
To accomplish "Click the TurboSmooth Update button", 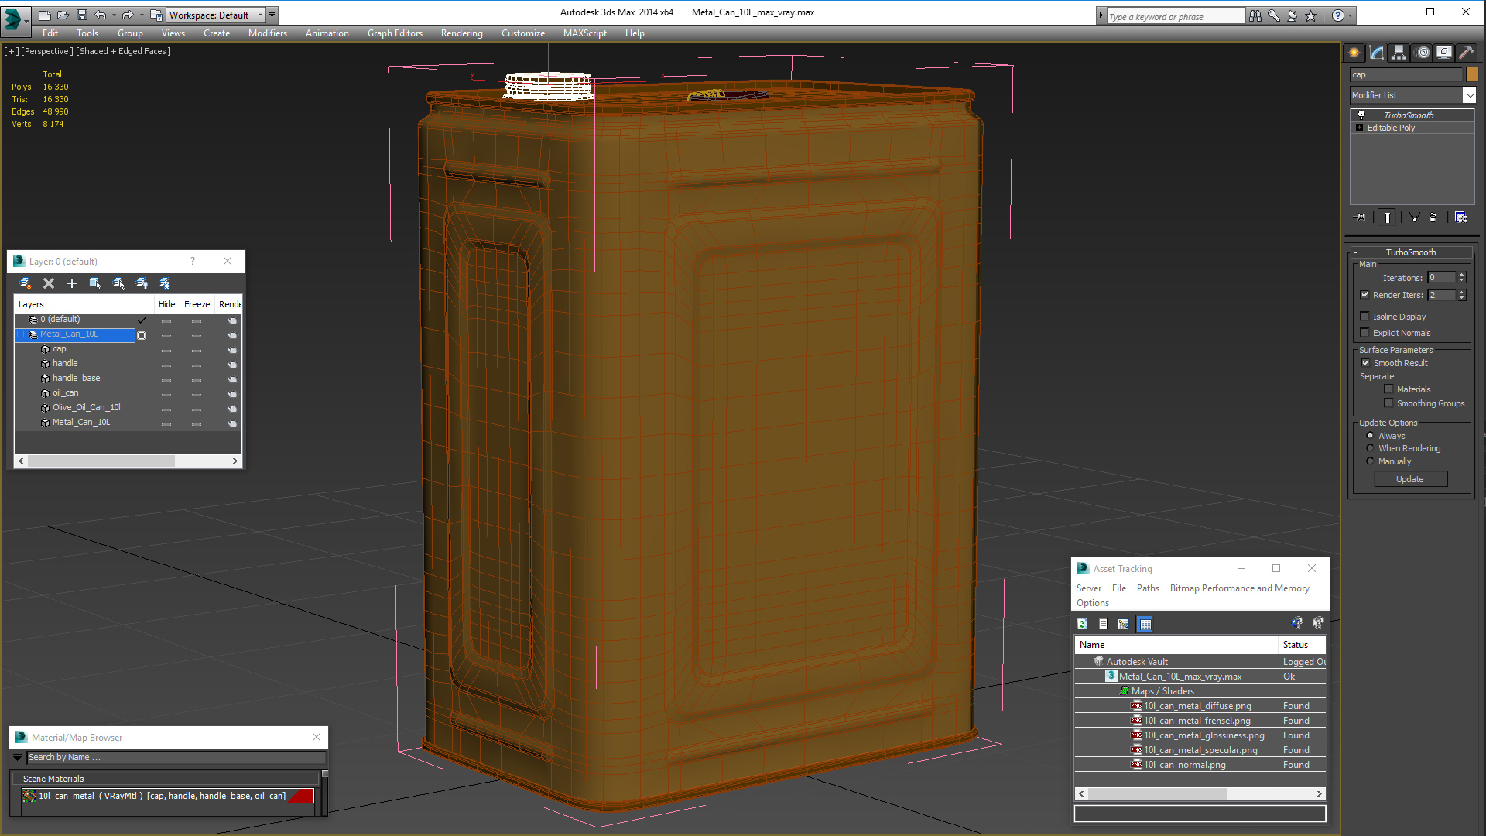I will click(x=1410, y=479).
